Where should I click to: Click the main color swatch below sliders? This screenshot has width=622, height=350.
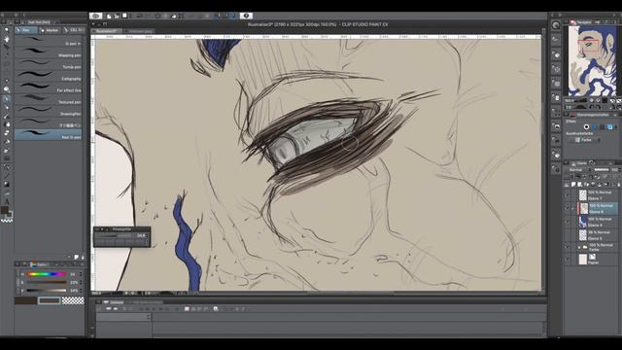coord(26,300)
